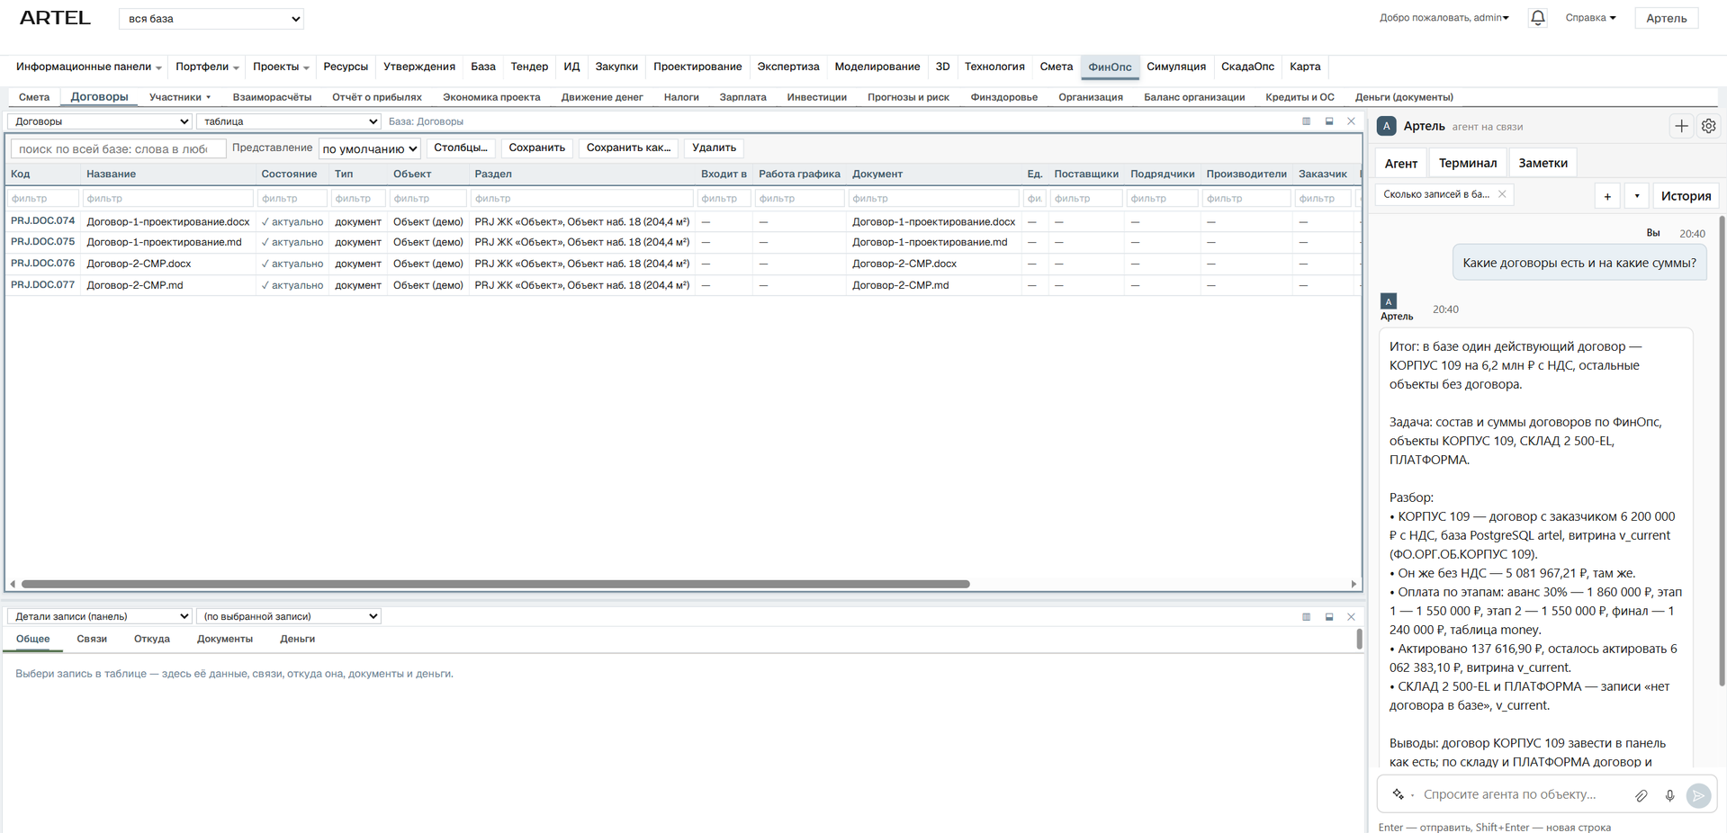Viewport: 1727px width, 833px height.
Task: Split the details panel with the columns icon
Action: (1306, 617)
